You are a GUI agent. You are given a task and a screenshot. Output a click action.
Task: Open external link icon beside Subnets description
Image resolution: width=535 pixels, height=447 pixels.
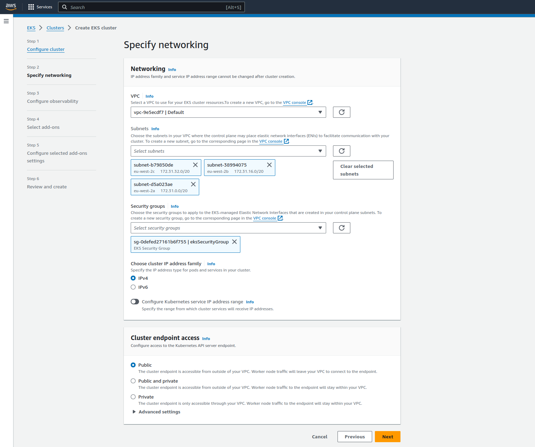286,141
